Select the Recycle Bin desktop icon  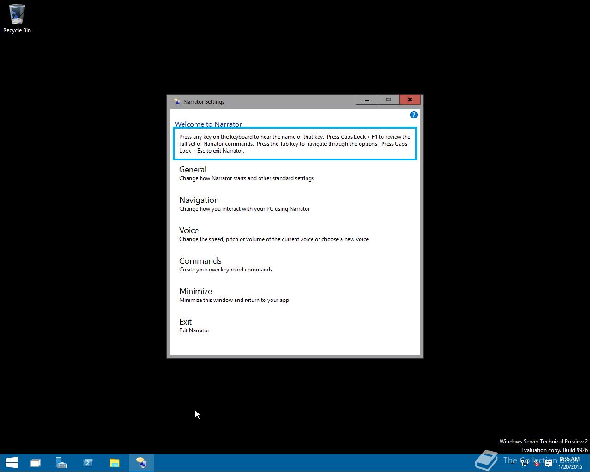click(17, 19)
